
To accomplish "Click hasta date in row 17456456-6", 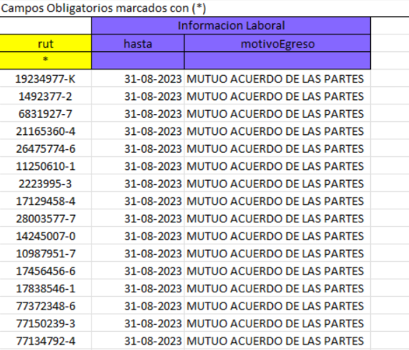I will click(138, 271).
